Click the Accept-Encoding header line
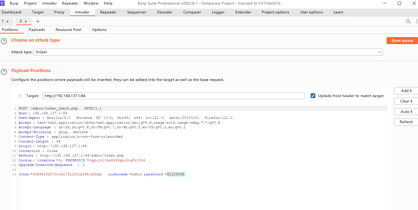 click(53, 132)
